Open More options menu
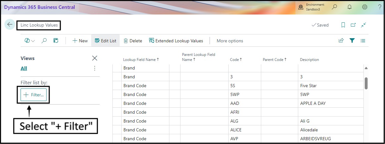The height and width of the screenshot is (144, 385). (230, 41)
